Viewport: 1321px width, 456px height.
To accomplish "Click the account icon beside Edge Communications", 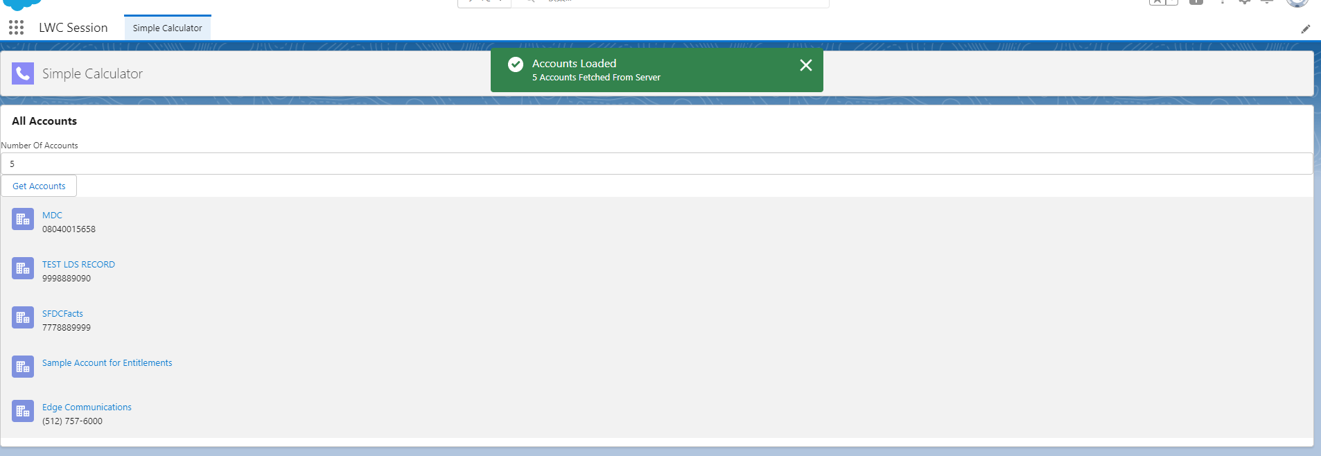I will (x=23, y=411).
